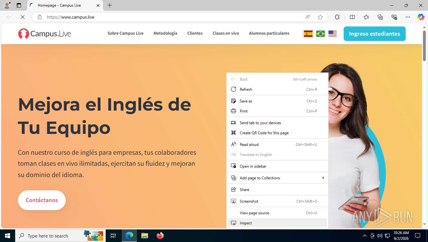The width and height of the screenshot is (428, 242).
Task: Choose Send tab to your devices
Action: pyautogui.click(x=277, y=123)
